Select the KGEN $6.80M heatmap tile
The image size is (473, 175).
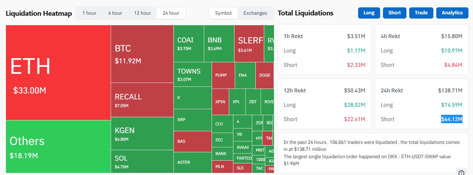click(142, 134)
